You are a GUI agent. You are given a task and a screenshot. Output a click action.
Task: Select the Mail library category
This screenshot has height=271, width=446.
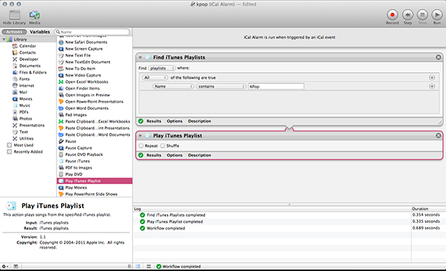pyautogui.click(x=23, y=92)
